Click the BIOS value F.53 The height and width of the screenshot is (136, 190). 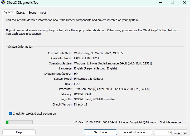[x=77, y=84]
